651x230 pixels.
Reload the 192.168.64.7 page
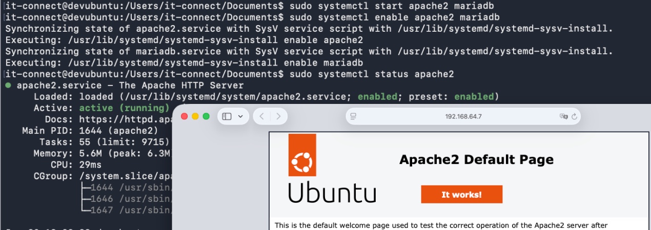(575, 116)
